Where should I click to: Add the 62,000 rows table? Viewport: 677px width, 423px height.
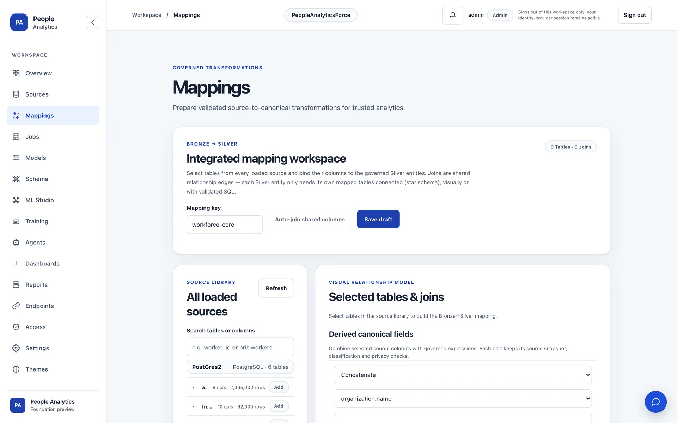279,406
